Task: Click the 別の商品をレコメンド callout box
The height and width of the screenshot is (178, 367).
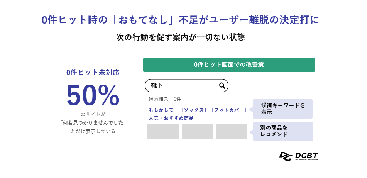Action: 283,131
